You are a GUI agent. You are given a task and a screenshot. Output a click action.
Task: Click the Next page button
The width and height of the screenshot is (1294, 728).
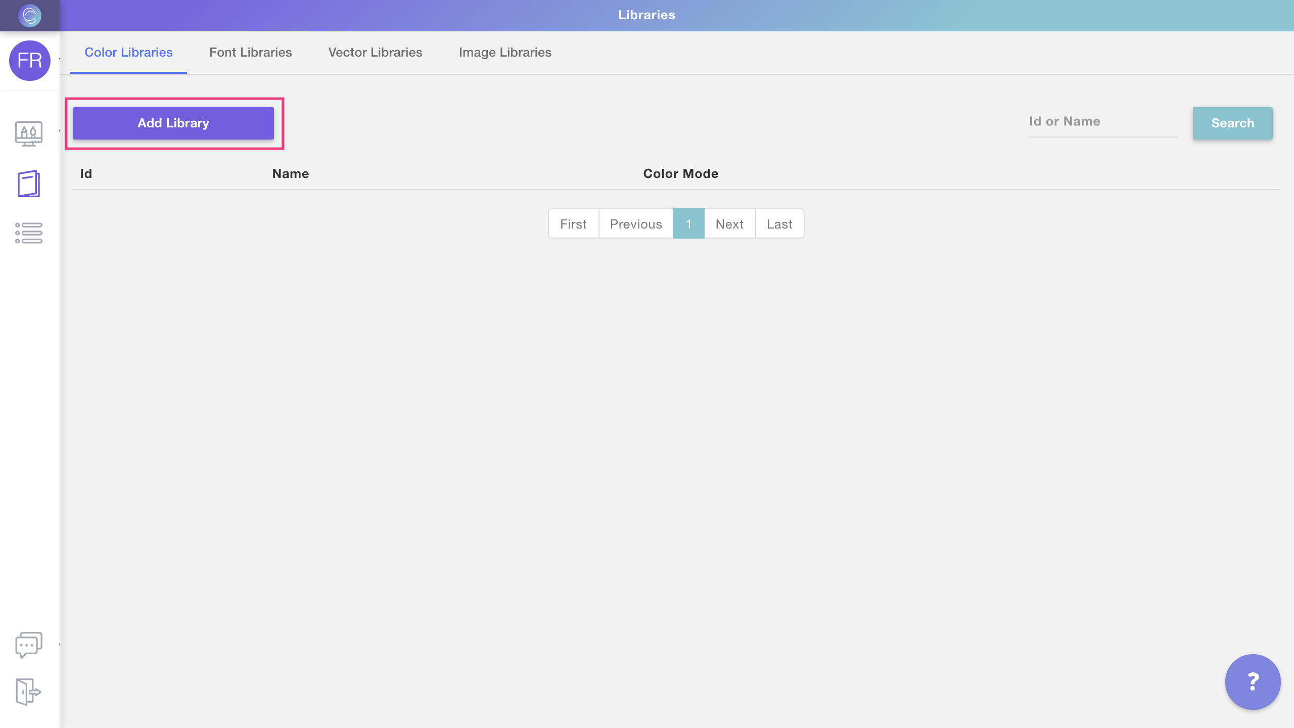click(729, 224)
